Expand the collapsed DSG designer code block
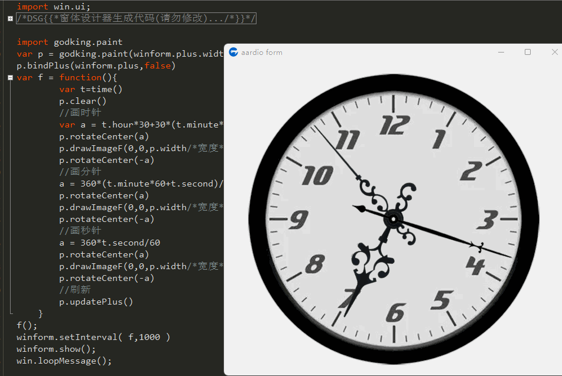This screenshot has height=376, width=562. click(11, 19)
